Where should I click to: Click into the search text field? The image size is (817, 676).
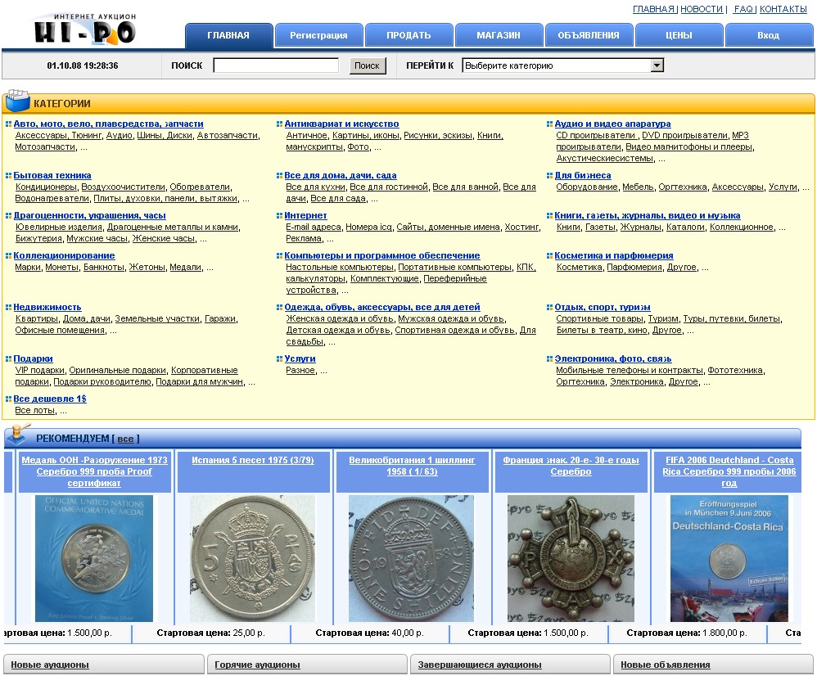pos(276,65)
